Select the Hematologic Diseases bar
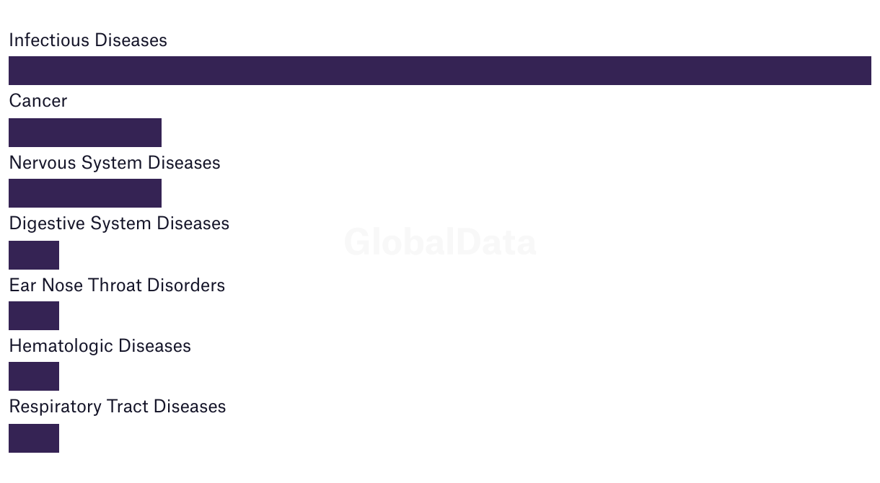This screenshot has width=880, height=483. [x=34, y=376]
